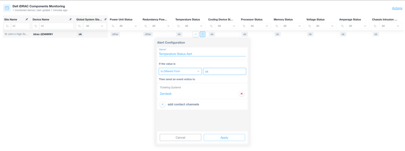
Task: Unpin the Device Name column
Action: (70, 19)
